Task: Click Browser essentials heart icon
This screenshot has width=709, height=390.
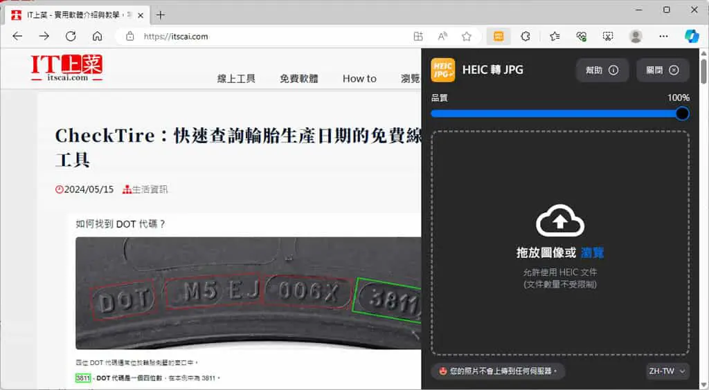Action: click(x=582, y=36)
